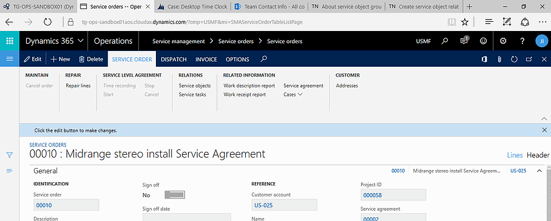Open Service tasks
This screenshot has height=221, width=551.
(192, 95)
